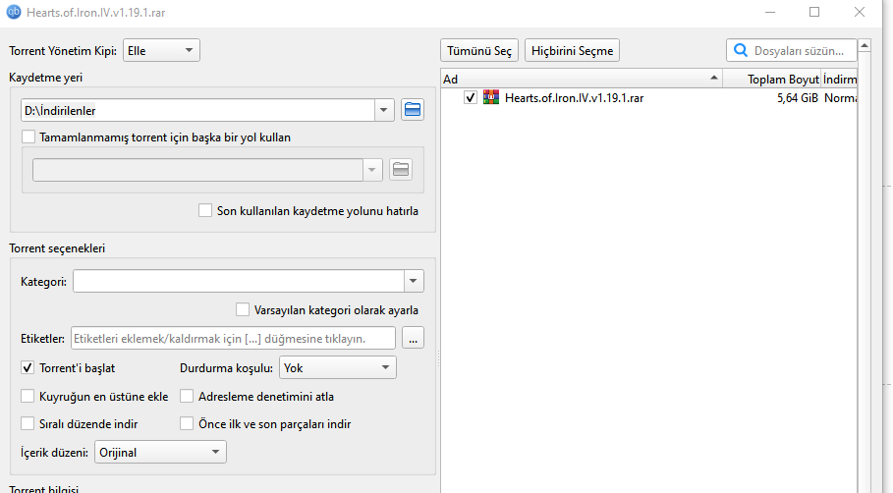
Task: Open Torrent Yönetim Kipi dropdown (Elle)
Action: tap(161, 51)
